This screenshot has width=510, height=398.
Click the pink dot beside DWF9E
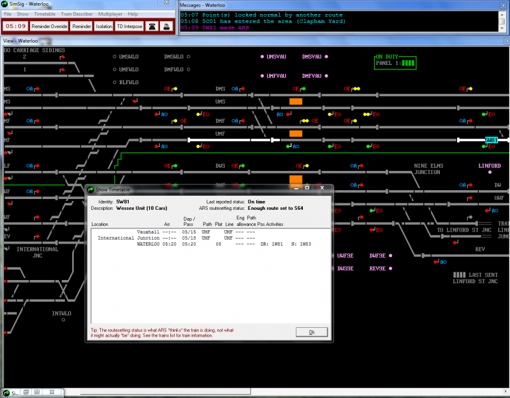(390, 256)
